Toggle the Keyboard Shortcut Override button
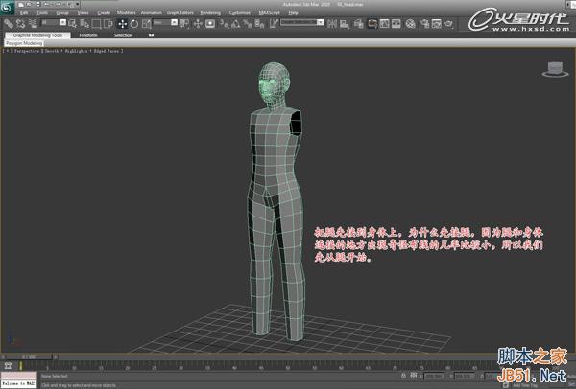 (x=210, y=24)
